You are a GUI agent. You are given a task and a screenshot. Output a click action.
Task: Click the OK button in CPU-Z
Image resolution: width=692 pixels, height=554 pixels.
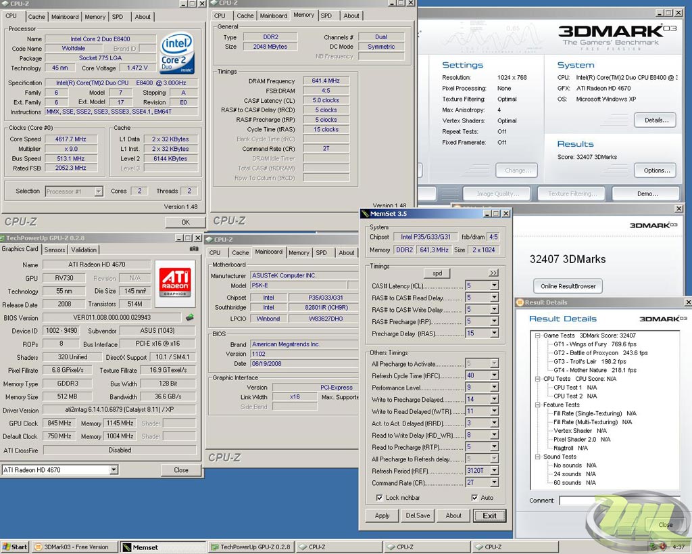click(185, 223)
